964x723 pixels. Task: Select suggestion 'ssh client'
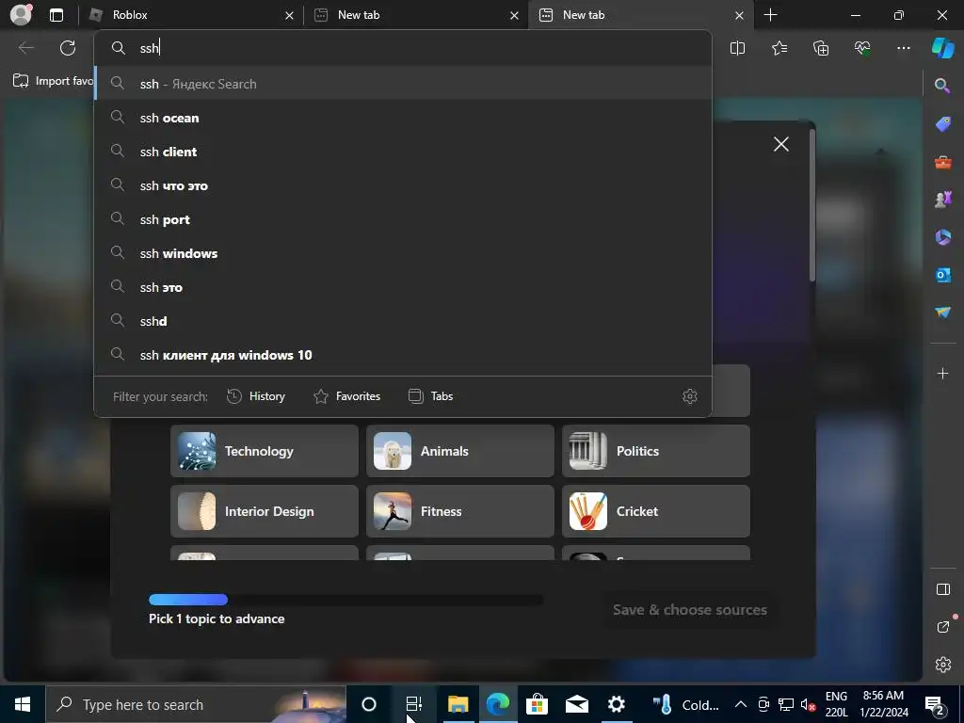click(x=403, y=152)
